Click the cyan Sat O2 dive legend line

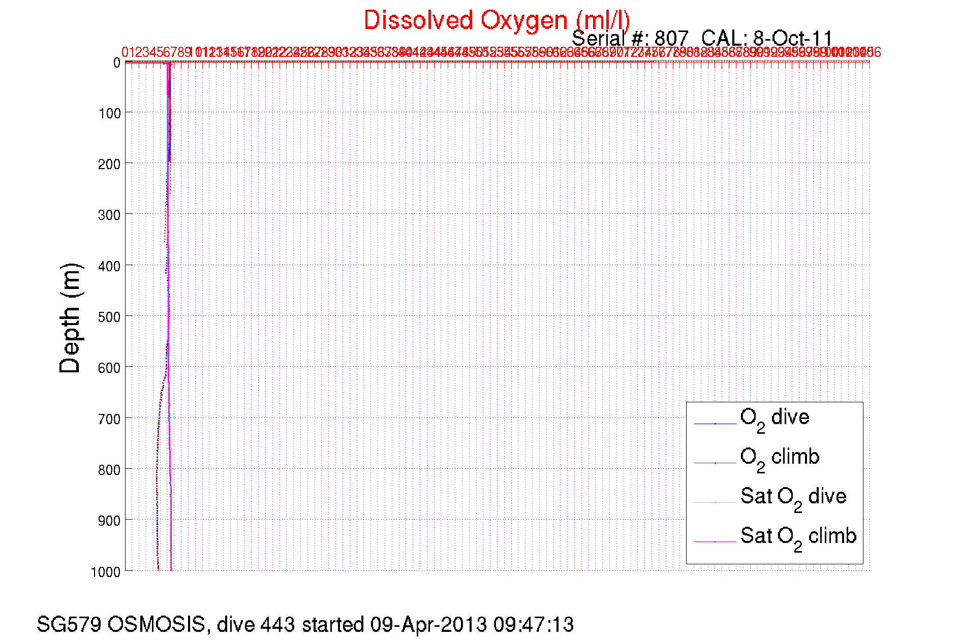pos(715,502)
